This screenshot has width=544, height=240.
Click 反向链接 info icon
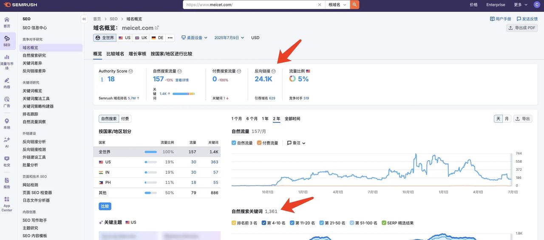(x=274, y=71)
